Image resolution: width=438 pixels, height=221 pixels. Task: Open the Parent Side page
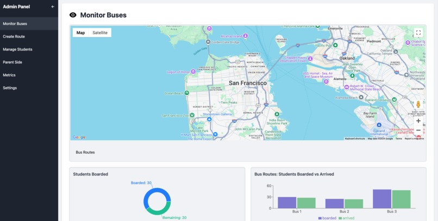click(x=29, y=62)
